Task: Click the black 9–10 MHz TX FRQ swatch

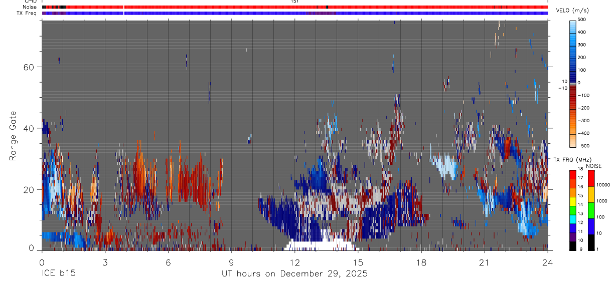Action: 573,245
